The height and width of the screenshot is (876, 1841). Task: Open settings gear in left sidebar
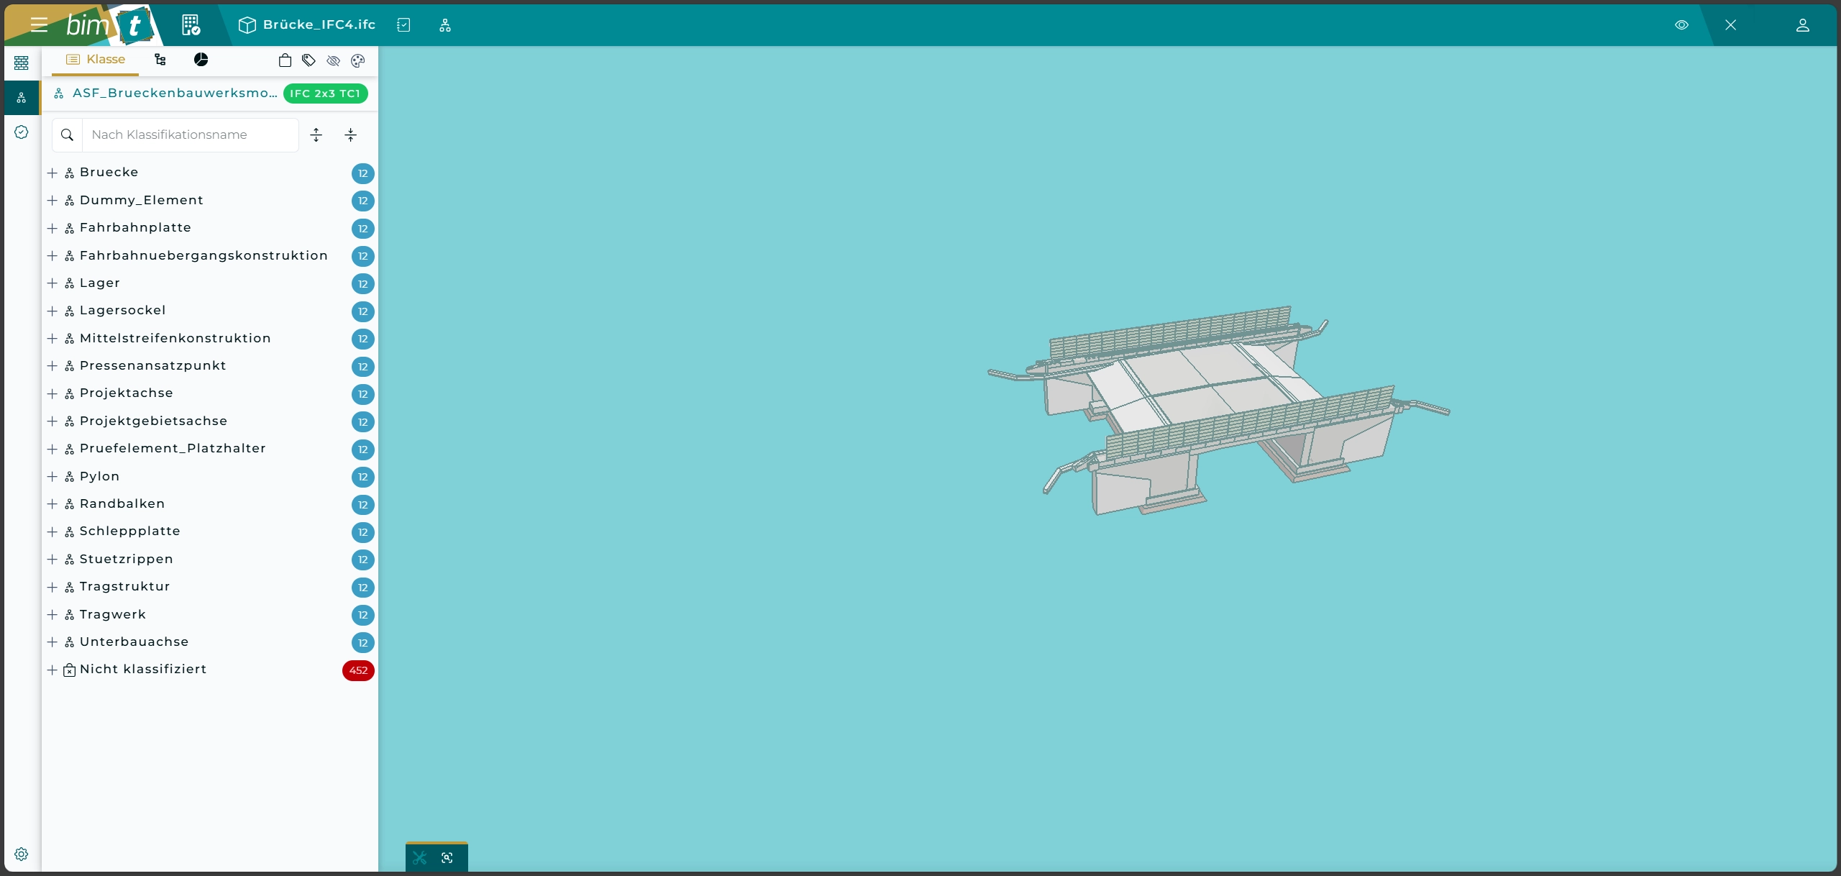[22, 854]
